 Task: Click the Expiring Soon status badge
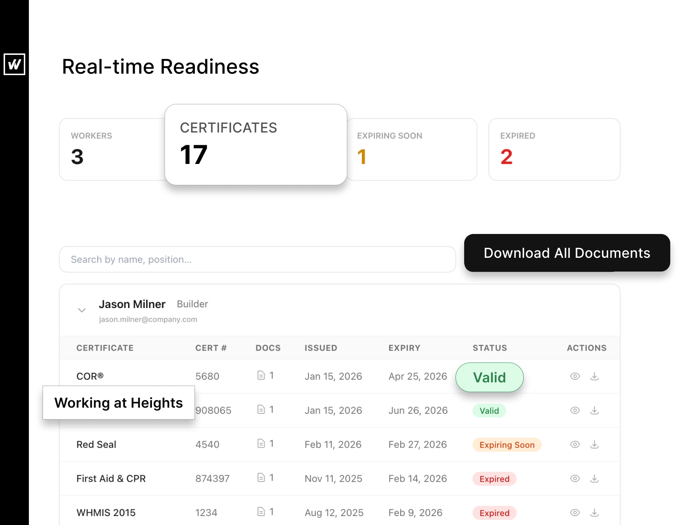507,445
